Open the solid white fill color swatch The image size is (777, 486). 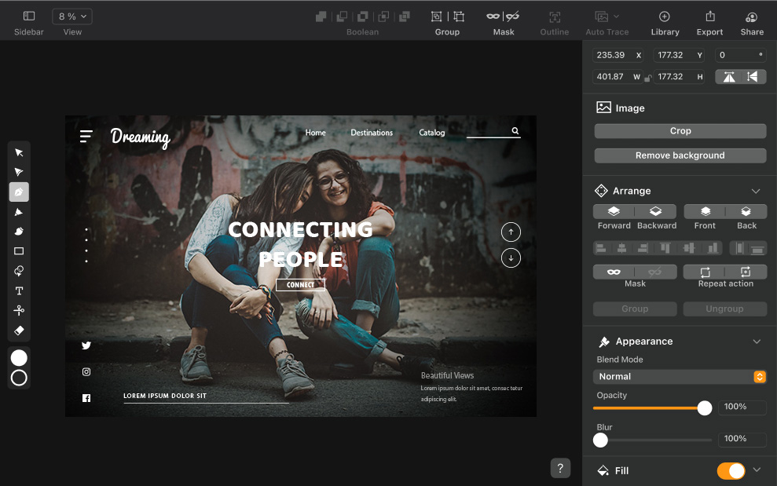19,358
